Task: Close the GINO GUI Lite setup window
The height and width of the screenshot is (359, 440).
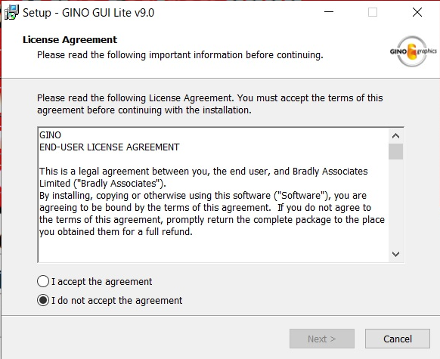Action: click(417, 12)
